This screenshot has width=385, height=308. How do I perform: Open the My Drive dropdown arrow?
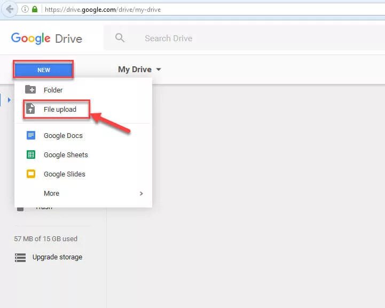point(159,70)
